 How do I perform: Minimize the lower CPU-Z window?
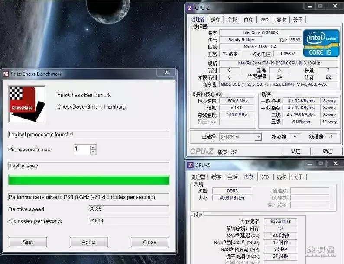(310, 164)
